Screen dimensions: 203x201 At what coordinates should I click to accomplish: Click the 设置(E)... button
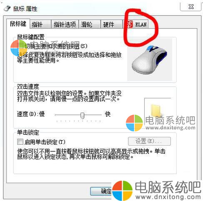point(149,141)
